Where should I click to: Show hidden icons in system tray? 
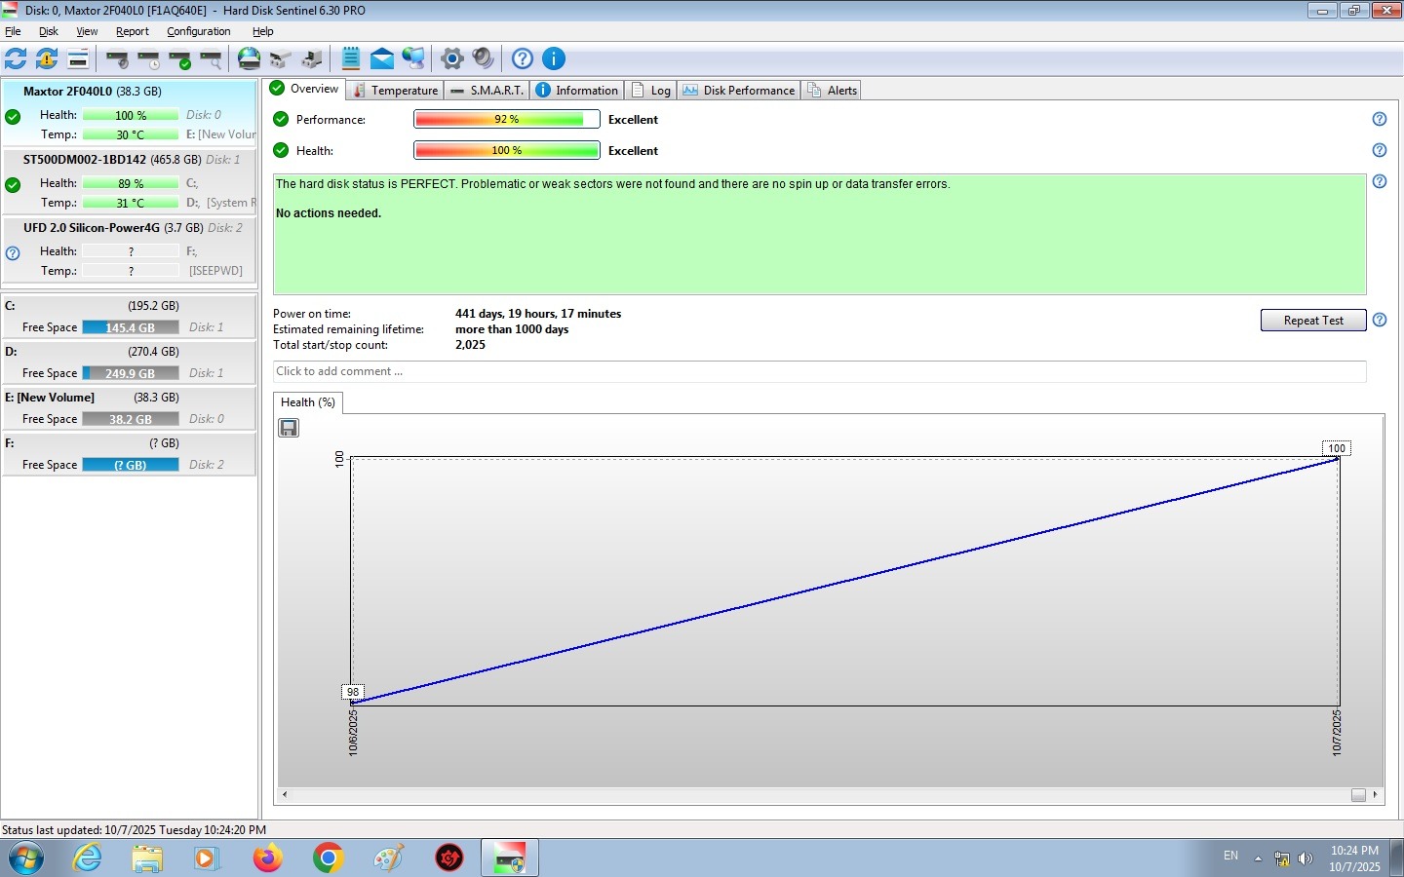pos(1258,858)
